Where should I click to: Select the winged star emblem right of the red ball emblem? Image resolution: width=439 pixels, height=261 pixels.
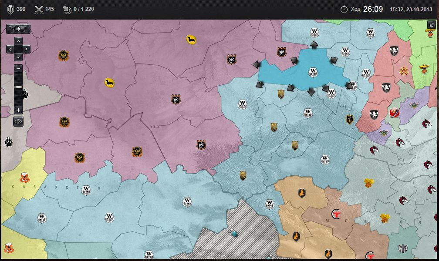pyautogui.click(x=414, y=105)
